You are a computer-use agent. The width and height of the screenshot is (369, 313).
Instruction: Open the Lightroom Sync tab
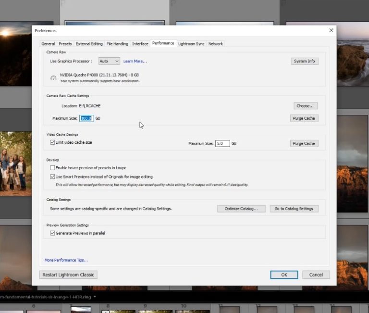pyautogui.click(x=191, y=44)
